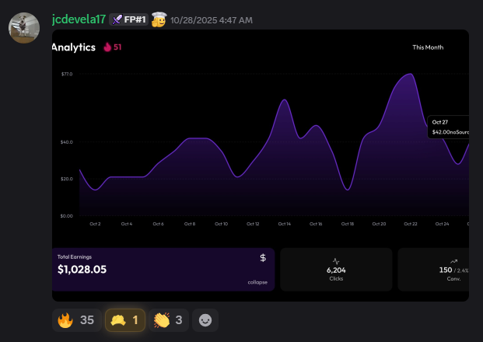Viewport: 483px width, 342px height.
Task: Click the chef emoji role icon
Action: point(159,19)
